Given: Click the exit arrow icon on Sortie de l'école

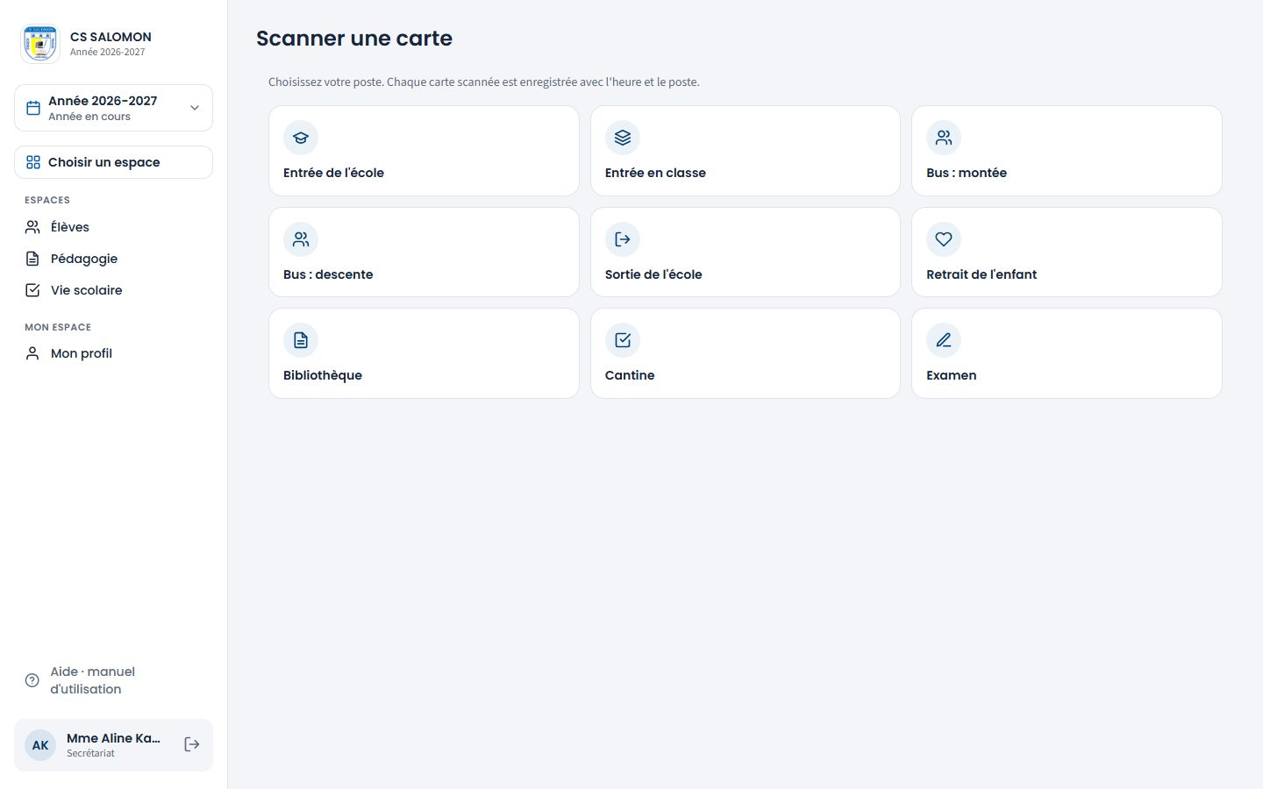Looking at the screenshot, I should [623, 239].
